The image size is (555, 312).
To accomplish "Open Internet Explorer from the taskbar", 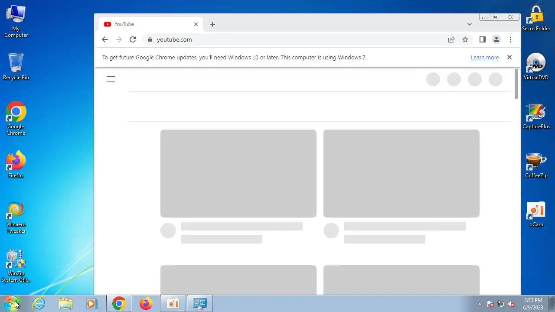I will [x=39, y=303].
